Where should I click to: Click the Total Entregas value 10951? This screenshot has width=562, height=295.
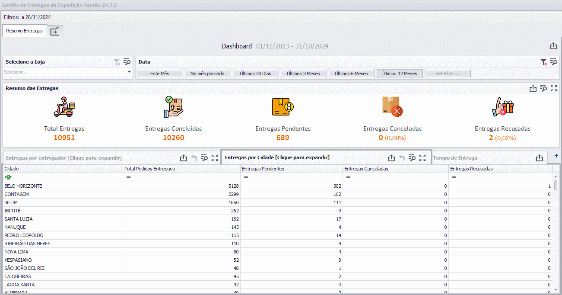64,138
